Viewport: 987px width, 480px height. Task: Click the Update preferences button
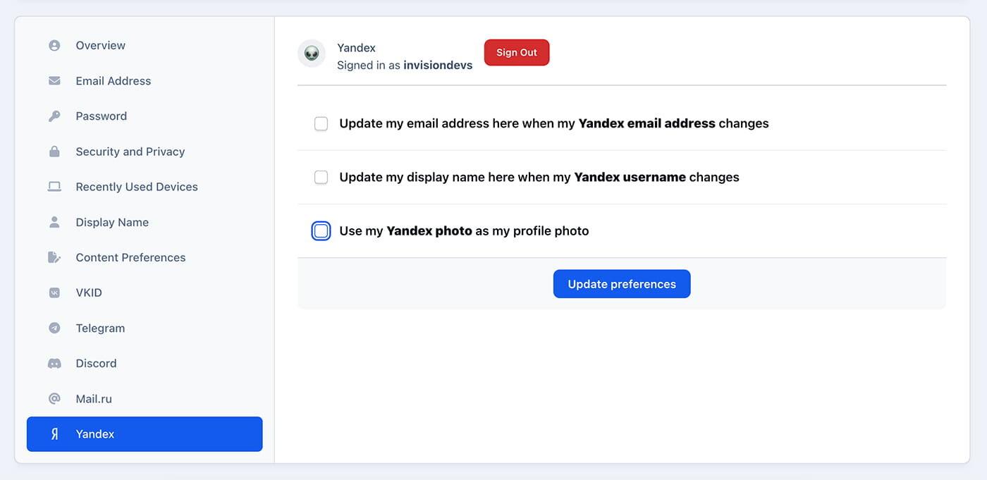click(621, 284)
